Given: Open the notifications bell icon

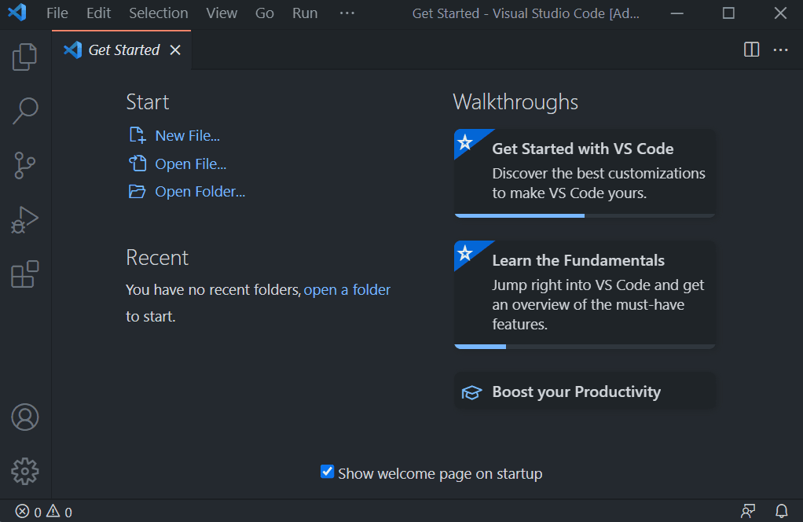Looking at the screenshot, I should point(782,511).
